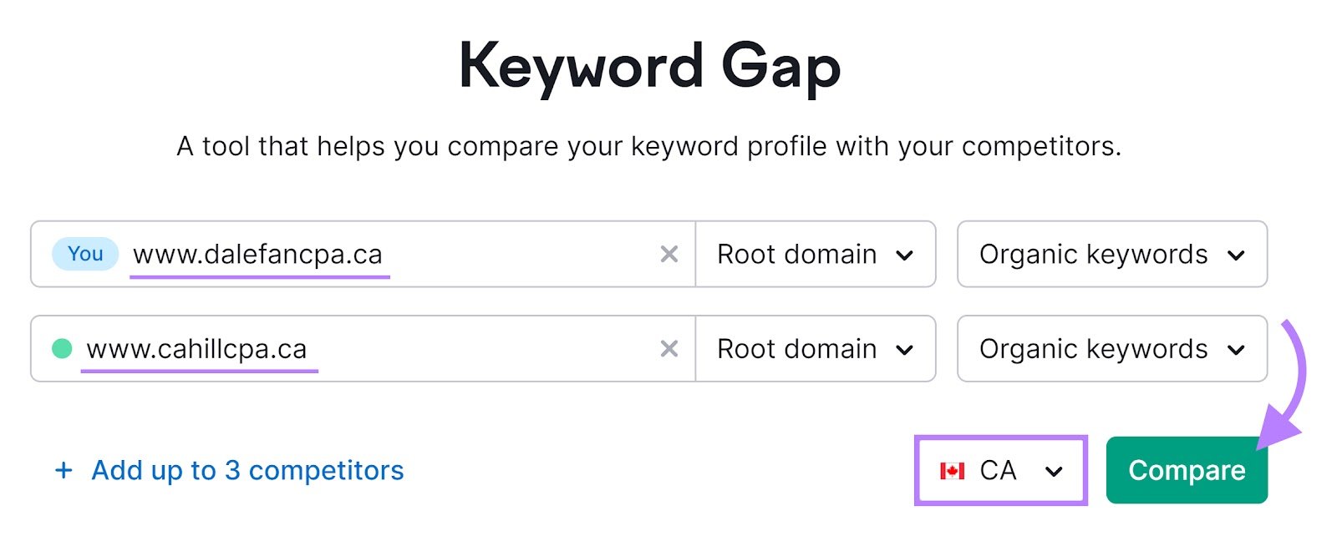Select the You badge label

(84, 255)
